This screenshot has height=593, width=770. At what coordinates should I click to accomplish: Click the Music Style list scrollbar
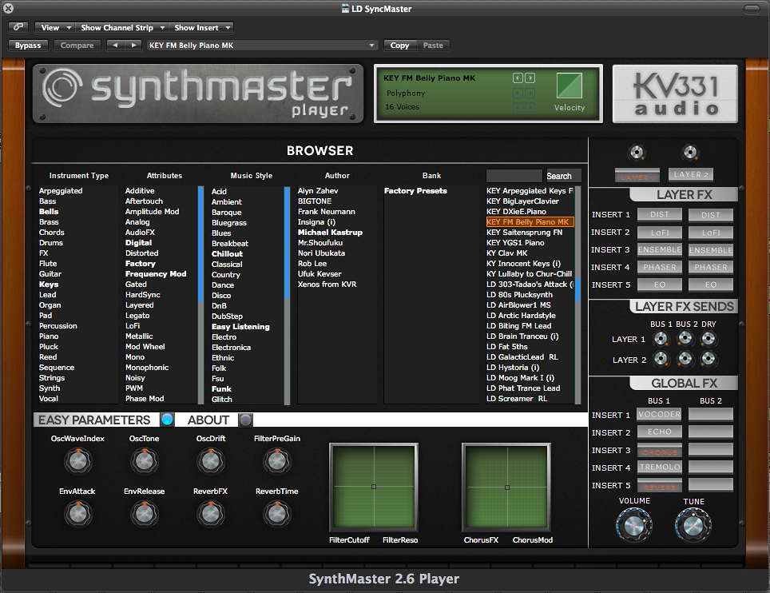tap(288, 295)
